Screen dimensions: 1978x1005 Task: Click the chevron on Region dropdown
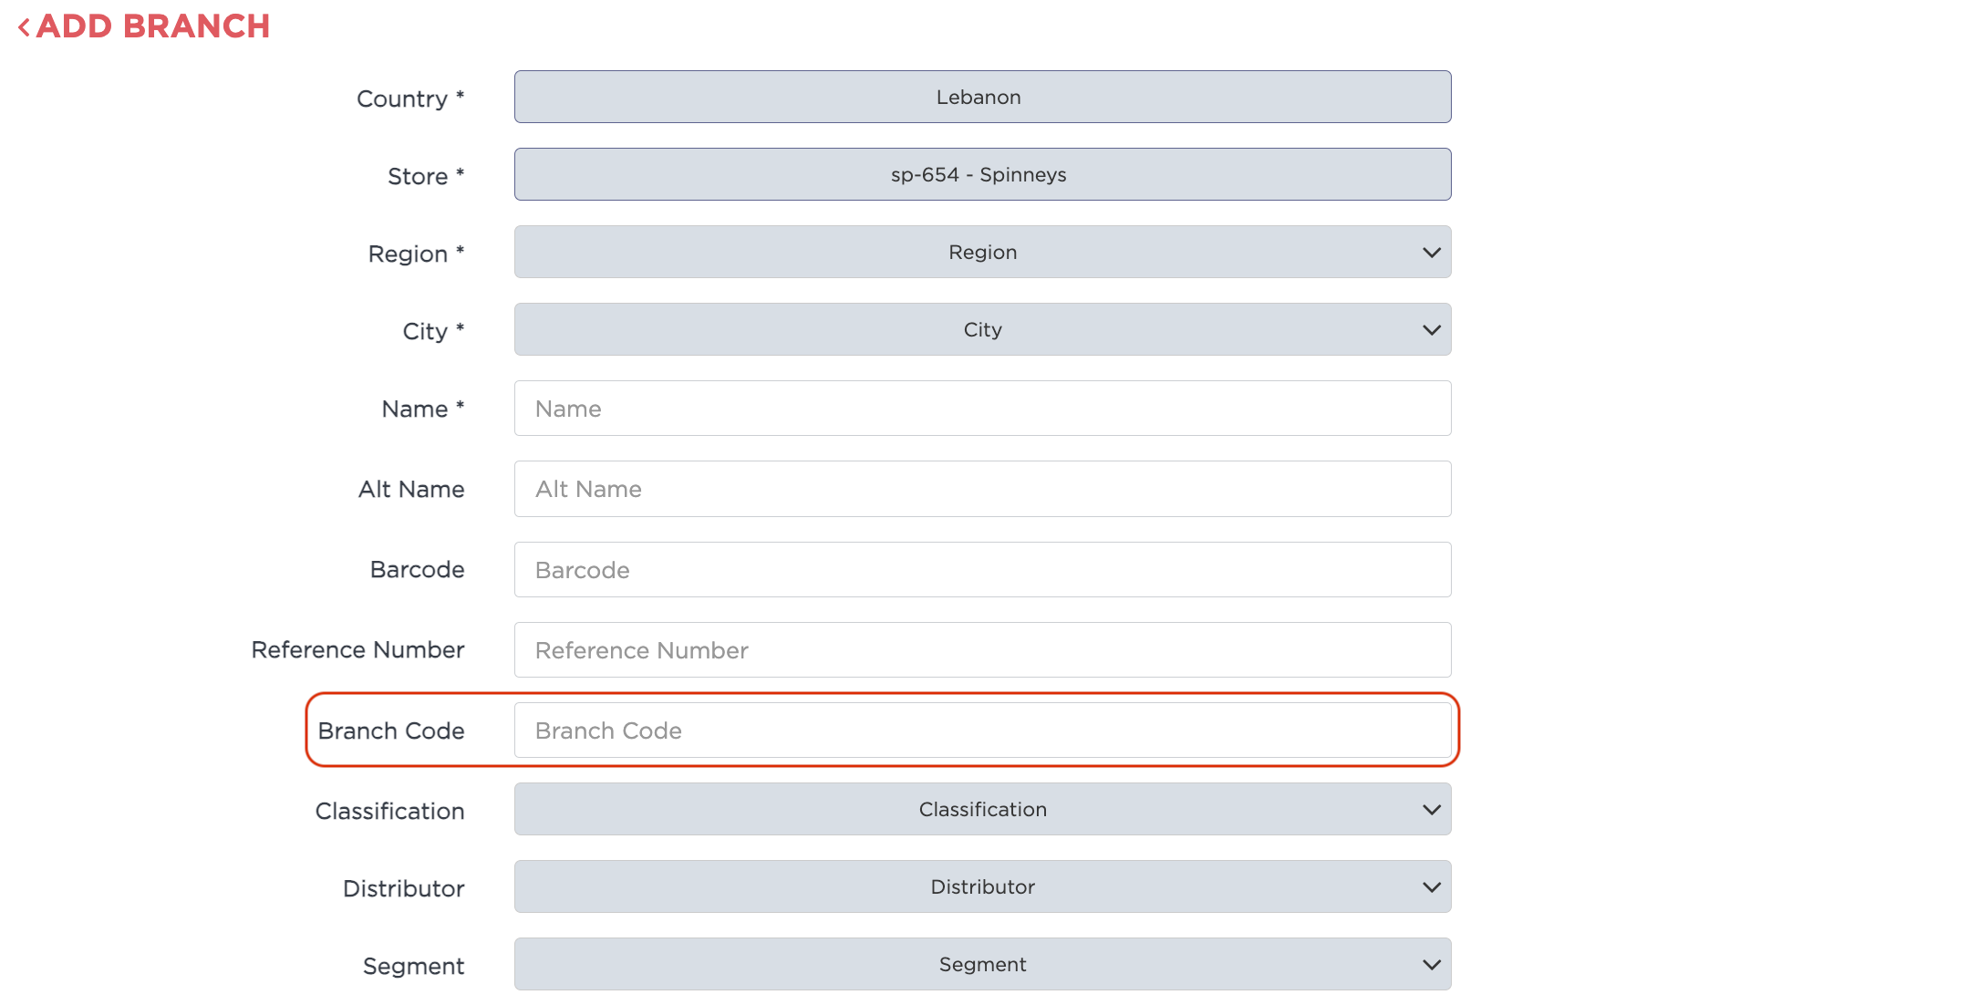pos(1431,253)
